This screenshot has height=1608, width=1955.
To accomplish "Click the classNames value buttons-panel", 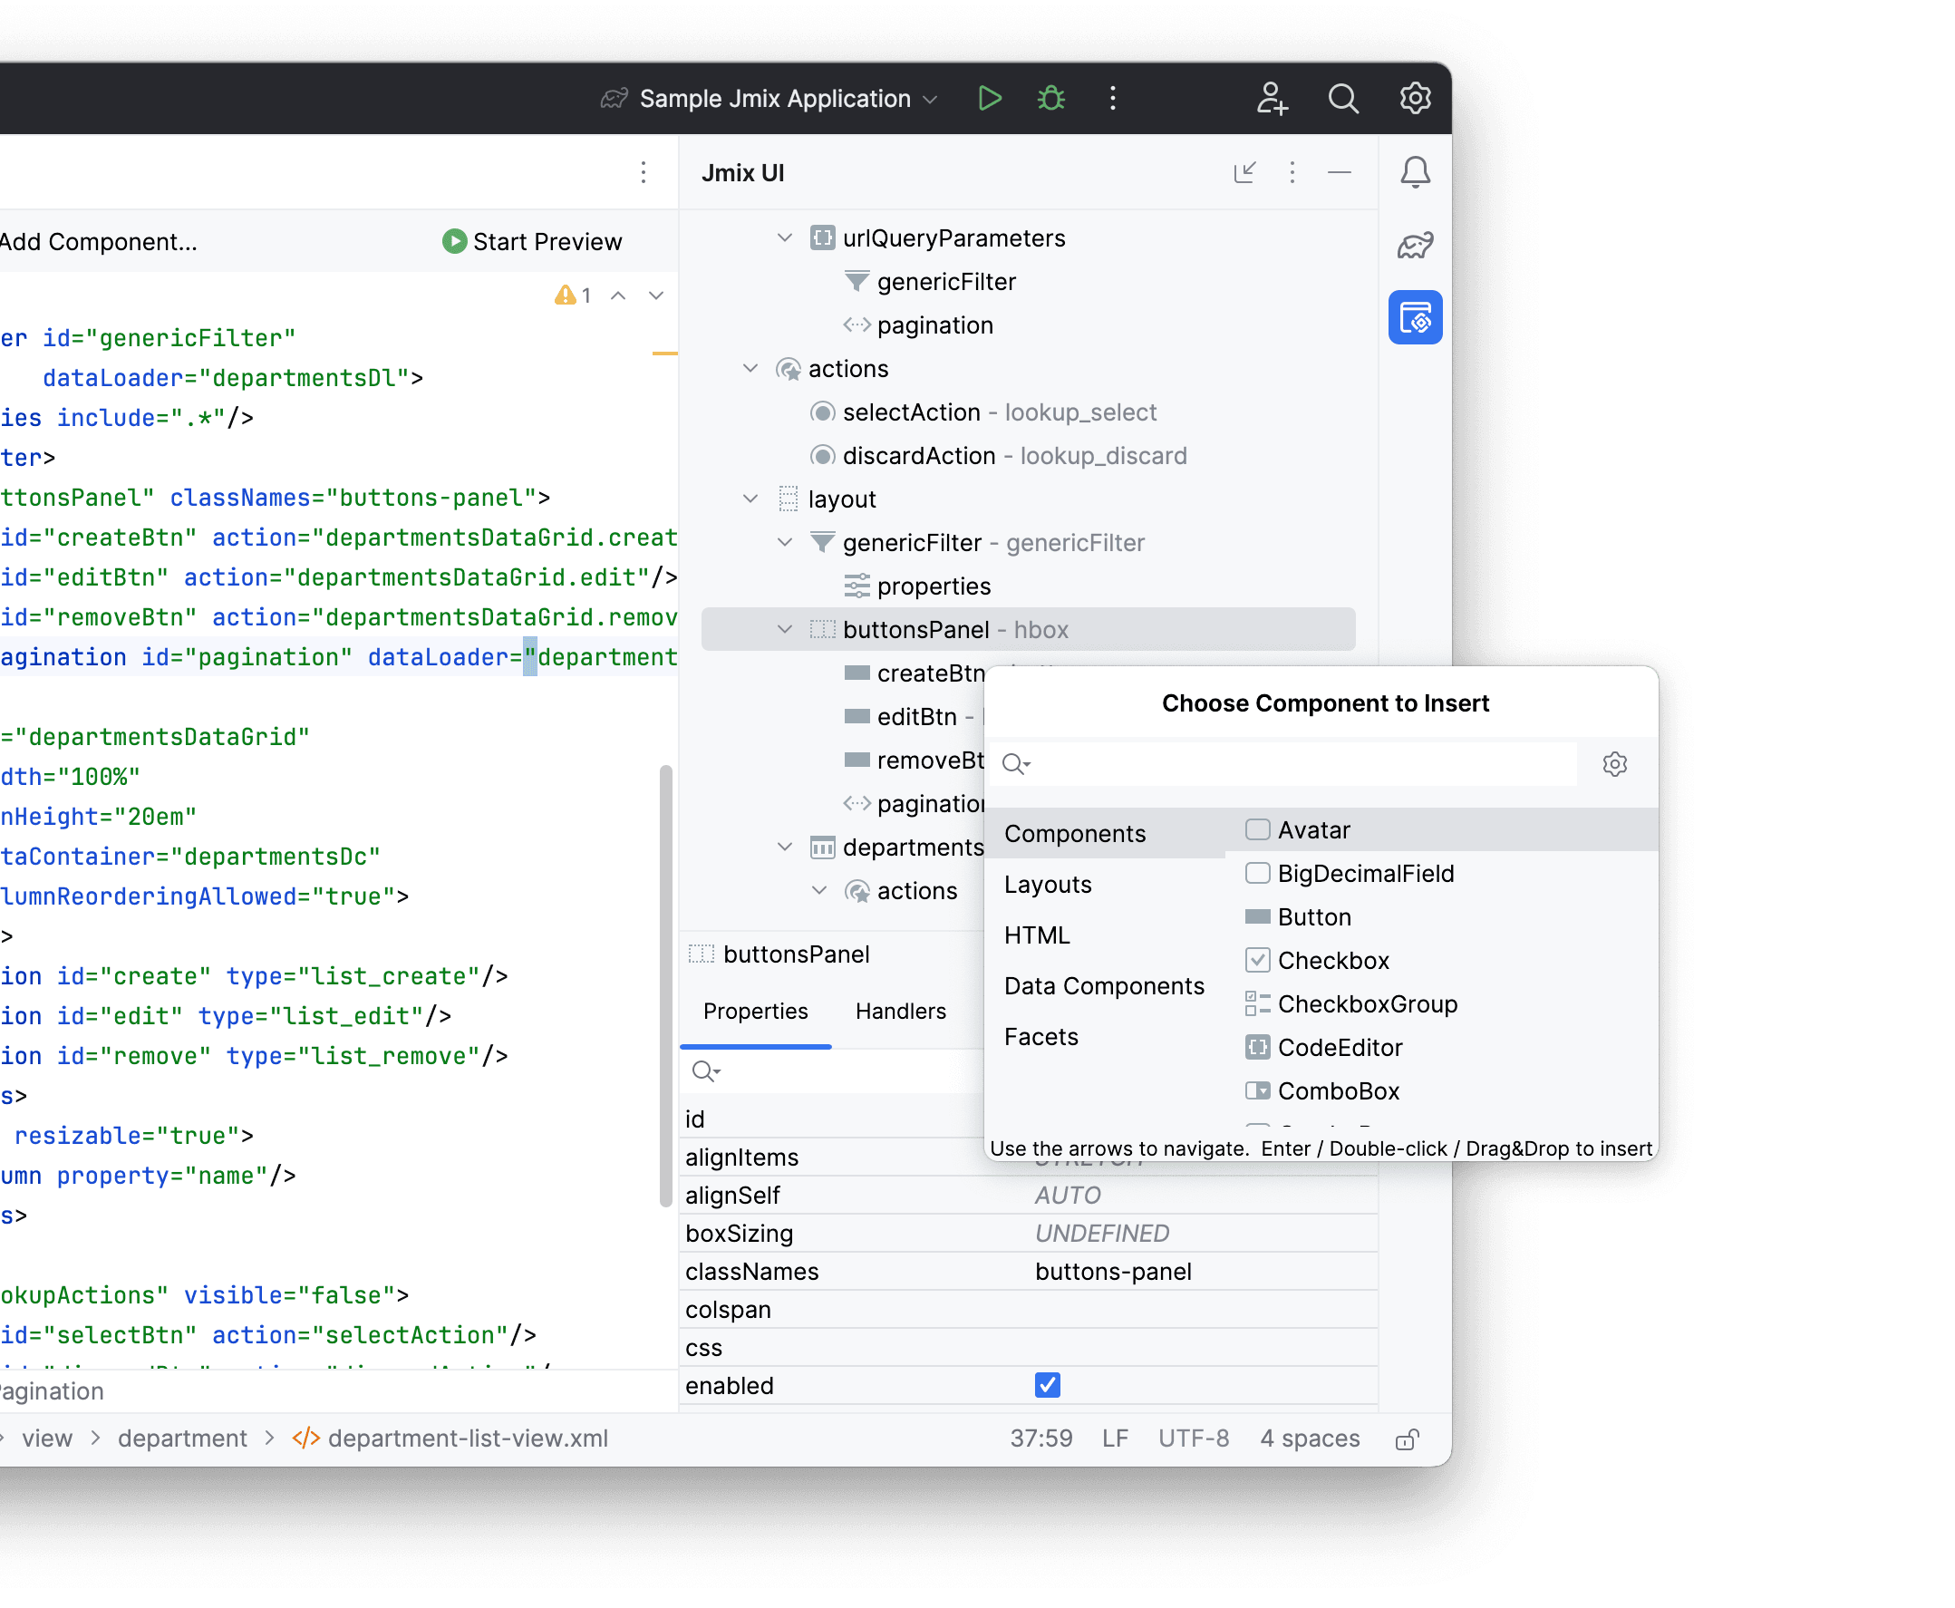I will (1112, 1272).
